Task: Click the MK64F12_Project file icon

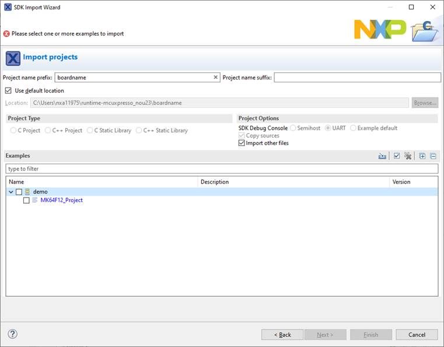Action: (35, 200)
